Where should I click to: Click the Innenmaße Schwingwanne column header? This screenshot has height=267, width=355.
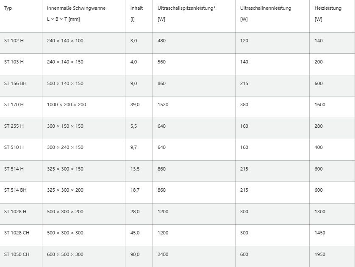tap(76, 8)
